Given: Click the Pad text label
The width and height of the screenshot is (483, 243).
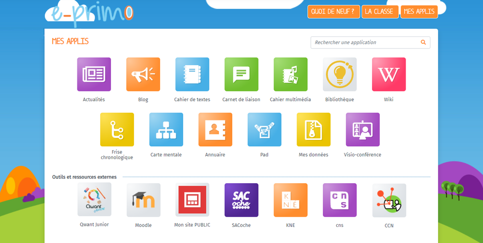Looking at the screenshot, I should [x=264, y=155].
